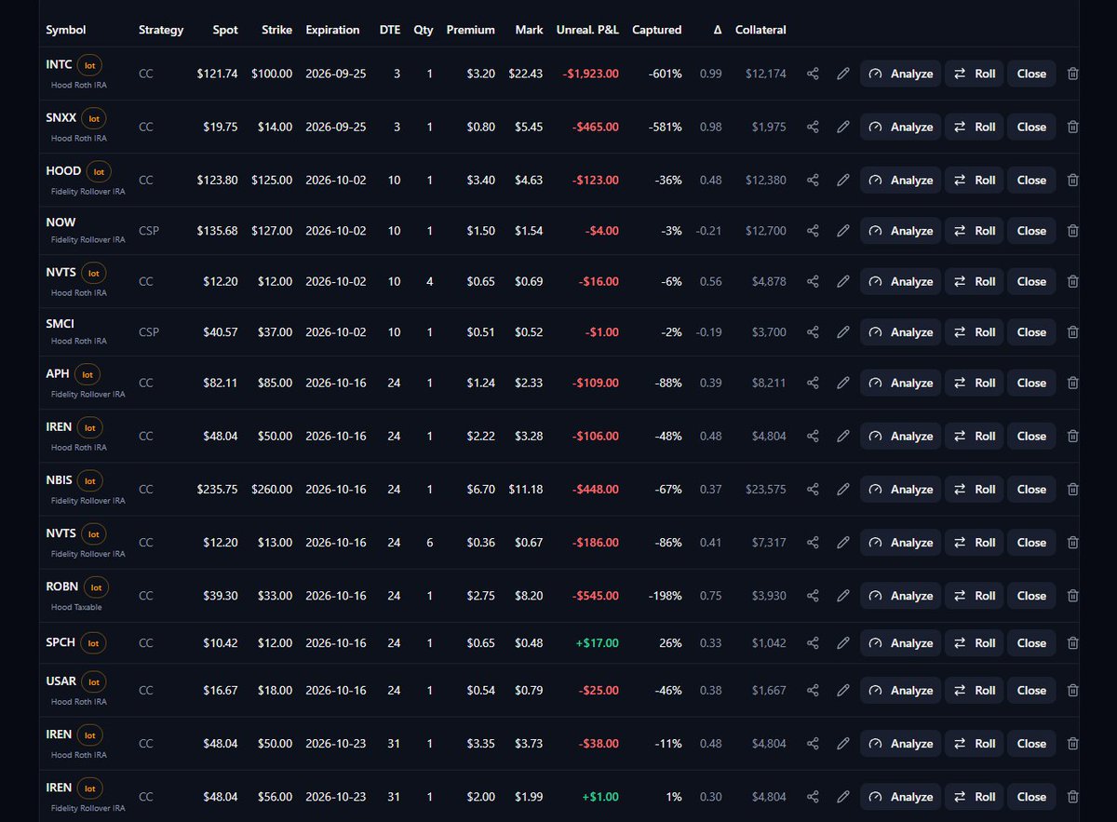Click the lot badge next to INTC

point(90,65)
